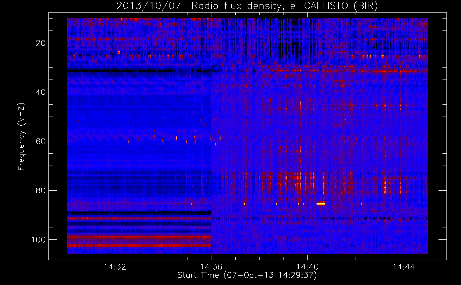Click the 20 frequency tick label
Viewport: 461px width, 285px height.
[41, 43]
